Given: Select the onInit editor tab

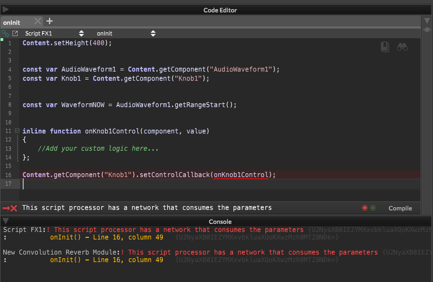Looking at the screenshot, I should 12,22.
